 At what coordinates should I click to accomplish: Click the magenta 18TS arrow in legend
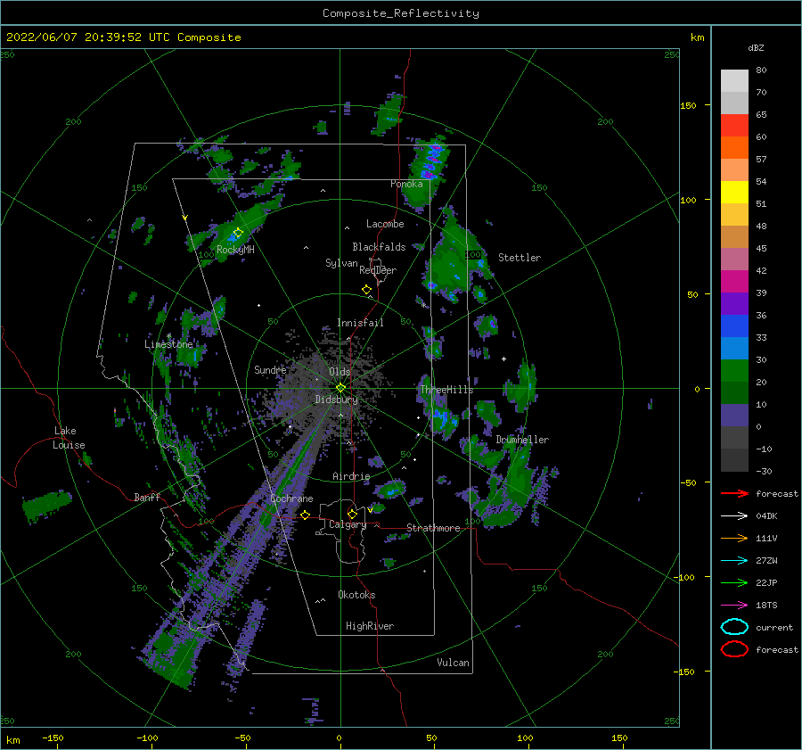(x=734, y=605)
